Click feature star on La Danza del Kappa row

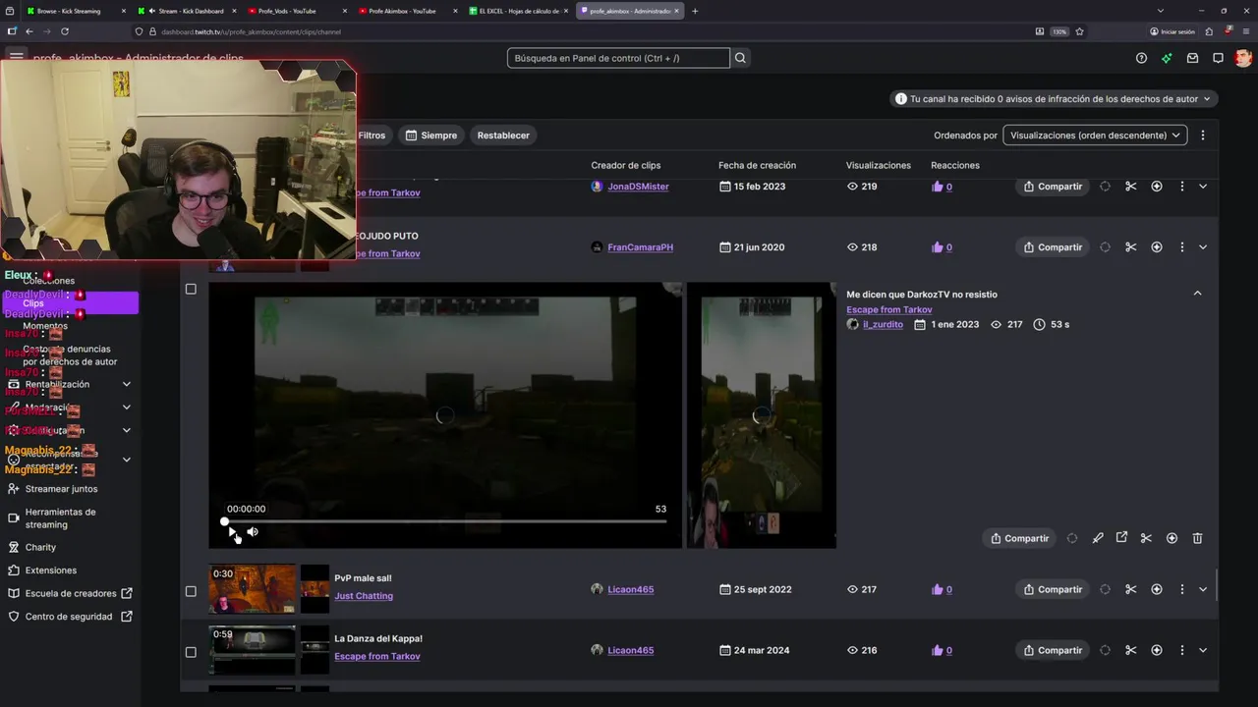[x=1157, y=650]
